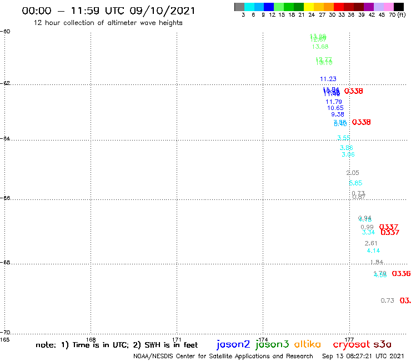Select the pink swatch in the color scale

(x=389, y=7)
